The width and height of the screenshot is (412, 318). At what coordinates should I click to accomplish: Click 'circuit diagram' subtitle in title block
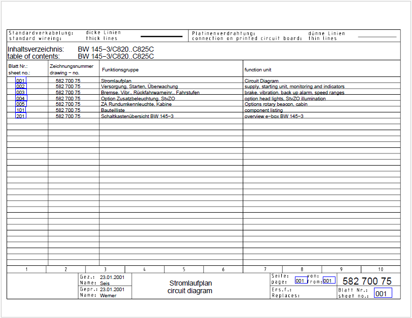190,291
